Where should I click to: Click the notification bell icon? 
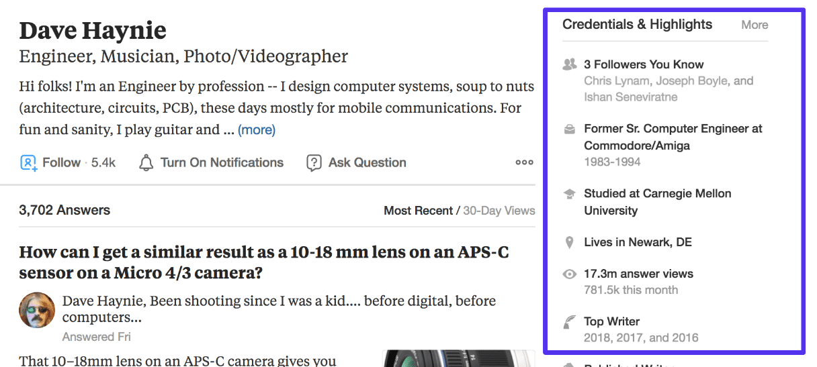146,163
